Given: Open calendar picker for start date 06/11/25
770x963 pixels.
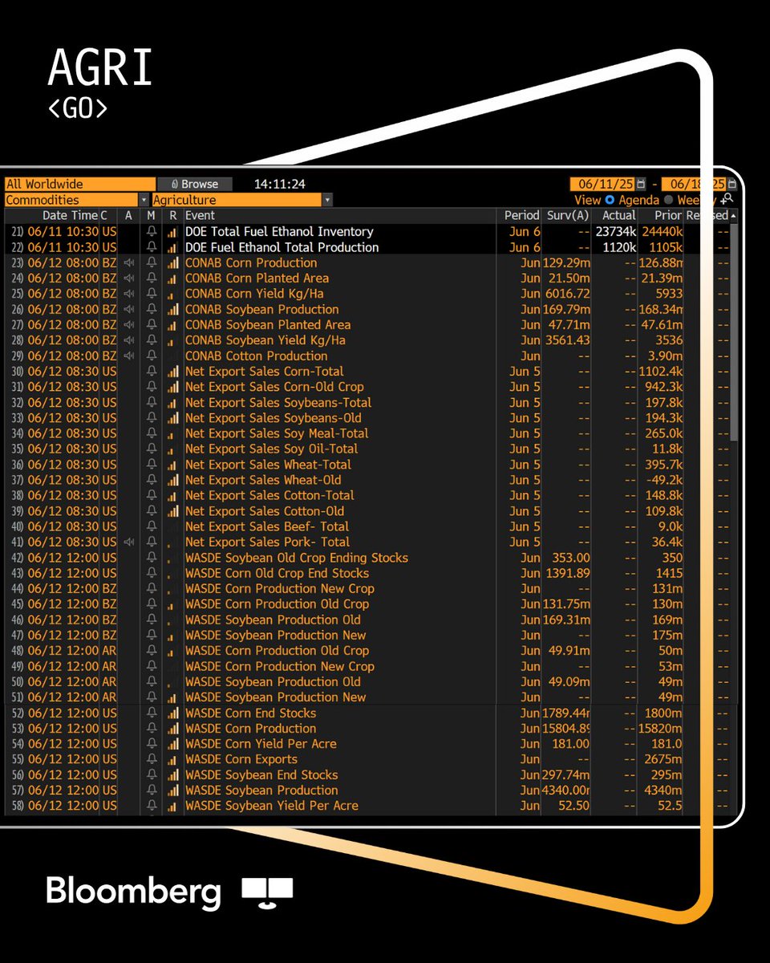Looking at the screenshot, I should pyautogui.click(x=640, y=185).
